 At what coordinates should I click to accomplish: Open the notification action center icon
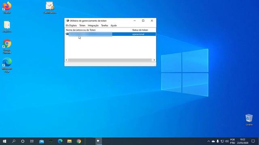click(253, 141)
